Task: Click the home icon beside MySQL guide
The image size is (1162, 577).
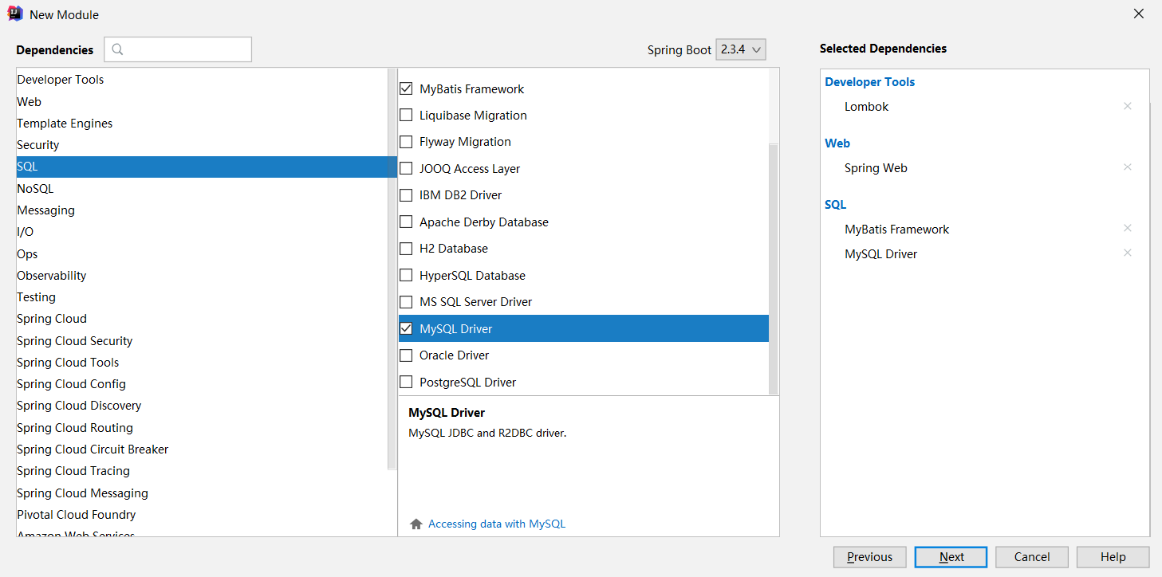Action: click(416, 524)
